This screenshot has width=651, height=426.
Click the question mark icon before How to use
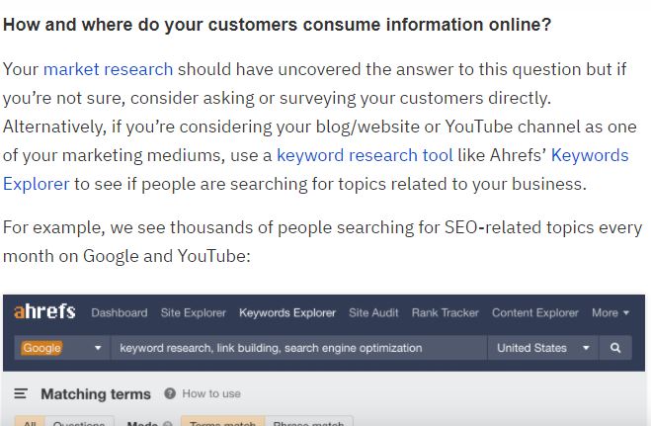coord(170,393)
